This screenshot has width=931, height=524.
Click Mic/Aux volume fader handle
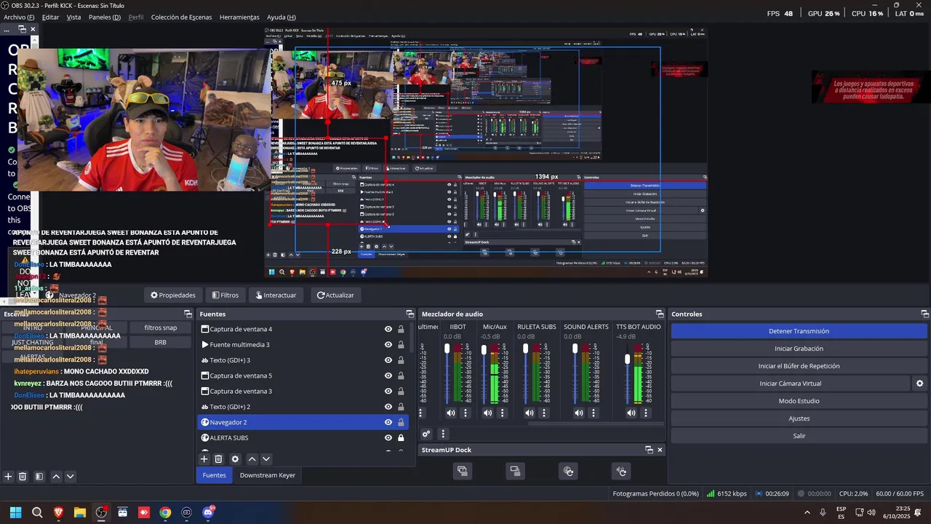tap(484, 350)
